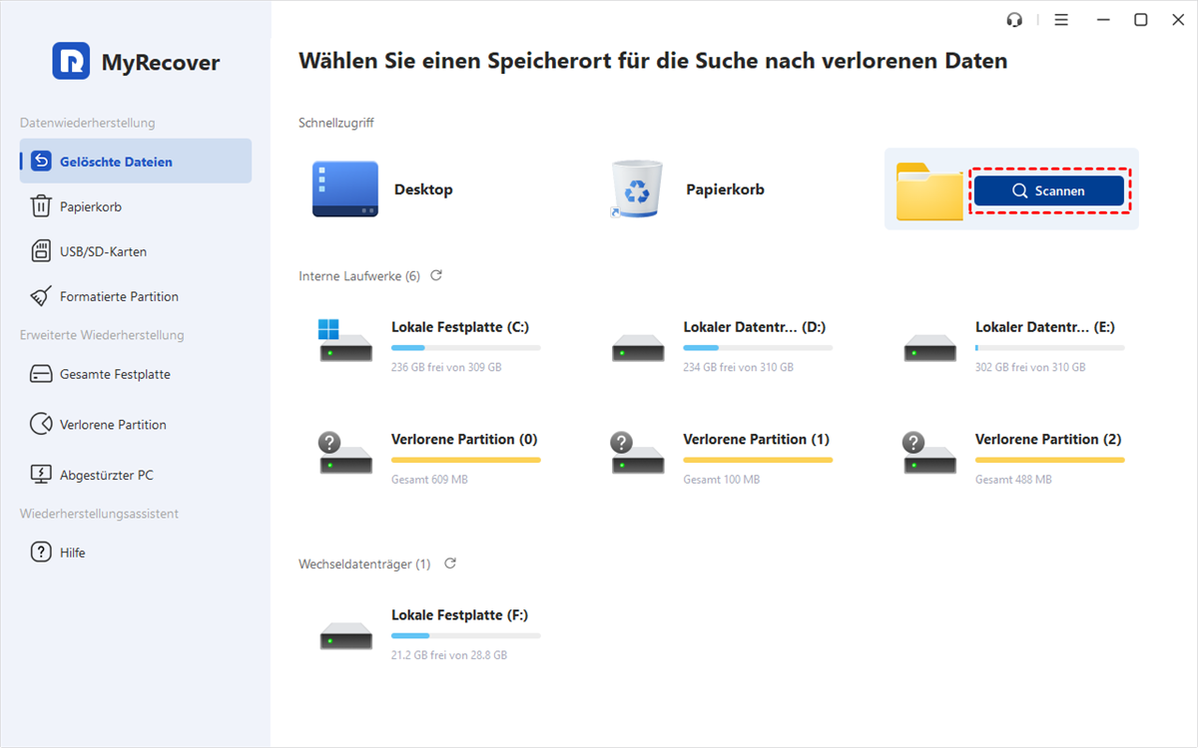
Task: Click usage bar of Lokaler Datenträger (D:)
Action: coord(757,348)
